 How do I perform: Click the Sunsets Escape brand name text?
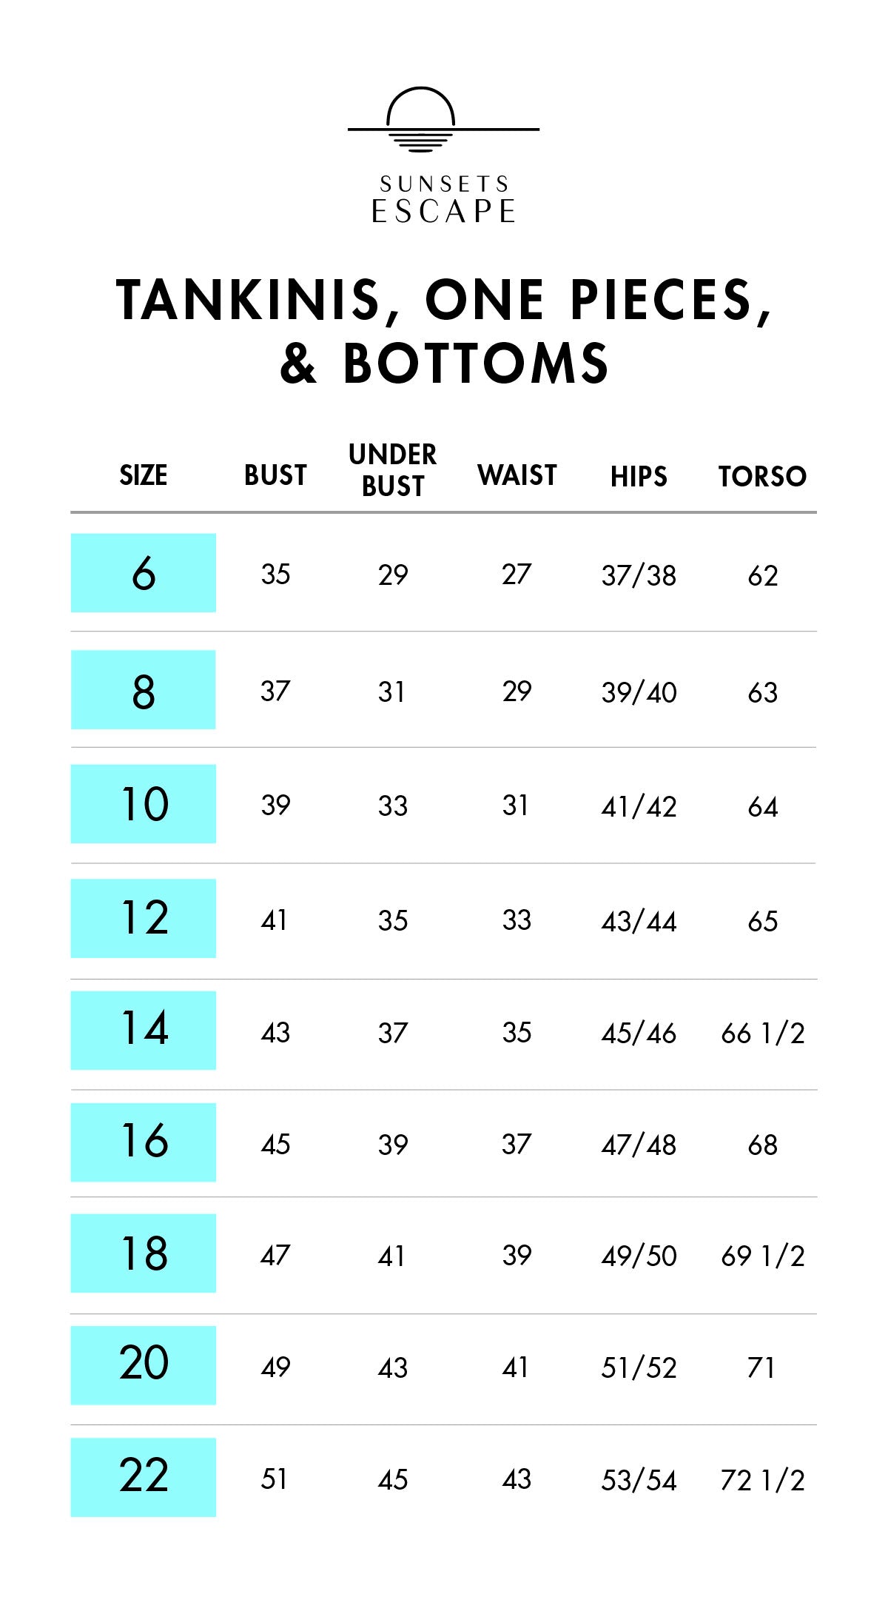tap(443, 200)
